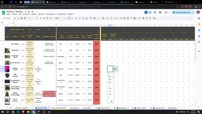Select 1.25 in the open value dropdown list
This screenshot has height=114, width=202.
point(110,88)
